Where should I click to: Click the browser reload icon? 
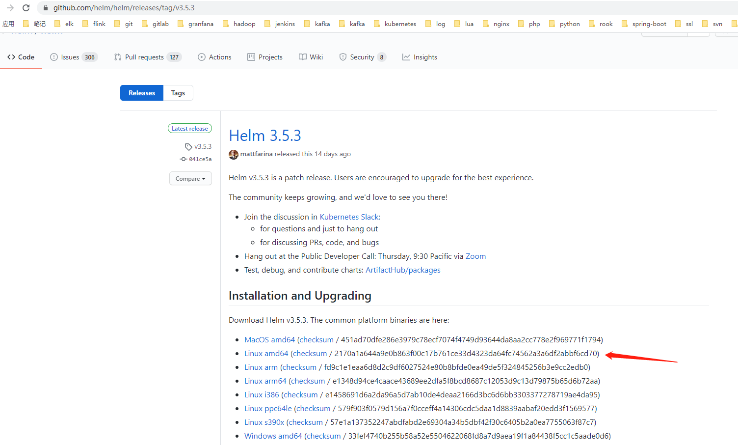point(26,8)
